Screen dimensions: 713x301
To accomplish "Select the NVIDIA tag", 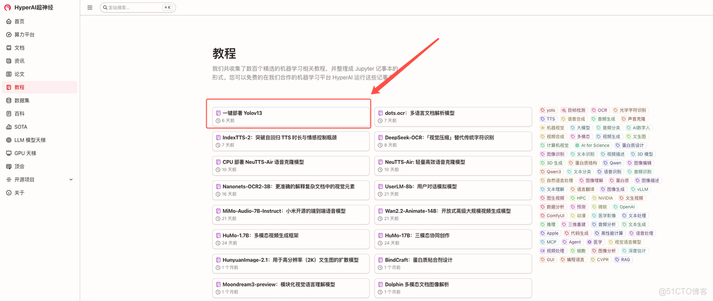I will pos(603,198).
